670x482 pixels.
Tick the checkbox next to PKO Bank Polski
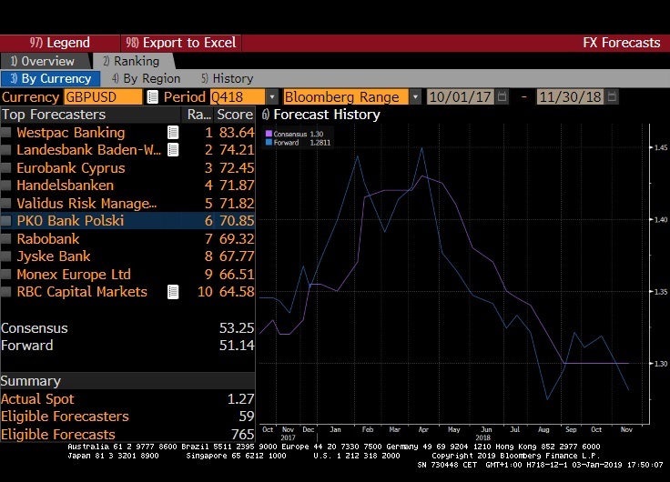click(7, 221)
